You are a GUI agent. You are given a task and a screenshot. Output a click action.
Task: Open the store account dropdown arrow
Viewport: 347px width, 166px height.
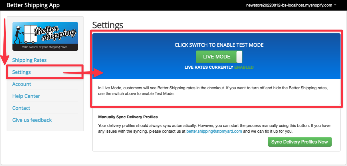click(335, 5)
